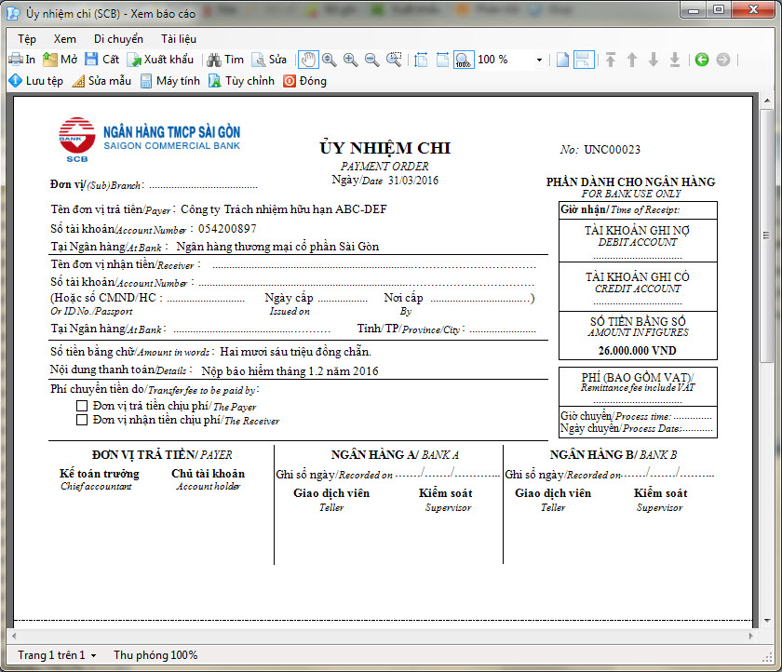Open a file with the Mở button

pos(60,60)
